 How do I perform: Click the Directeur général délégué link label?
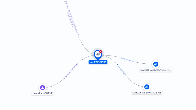click(70, 72)
